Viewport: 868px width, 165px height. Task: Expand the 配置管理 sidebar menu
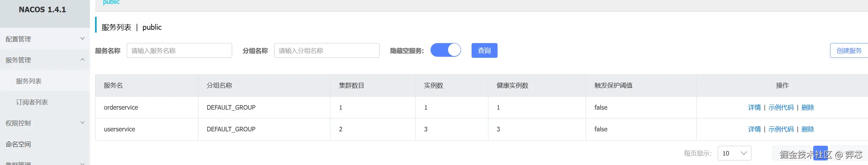point(45,39)
